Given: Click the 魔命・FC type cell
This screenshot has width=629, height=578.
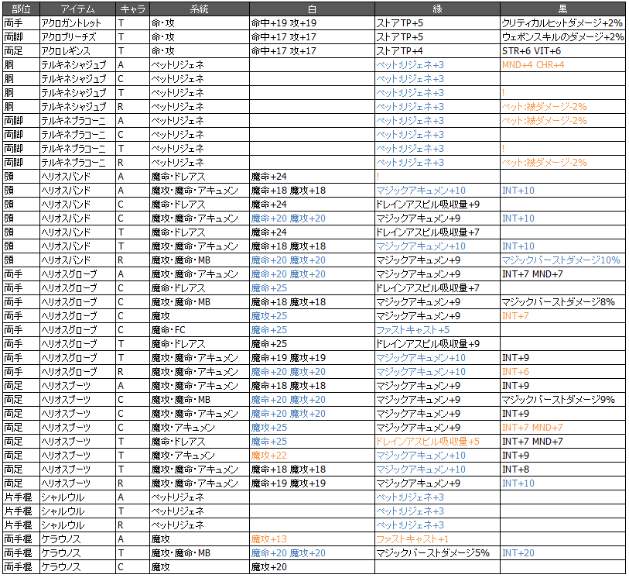Looking at the screenshot, I should click(x=200, y=330).
